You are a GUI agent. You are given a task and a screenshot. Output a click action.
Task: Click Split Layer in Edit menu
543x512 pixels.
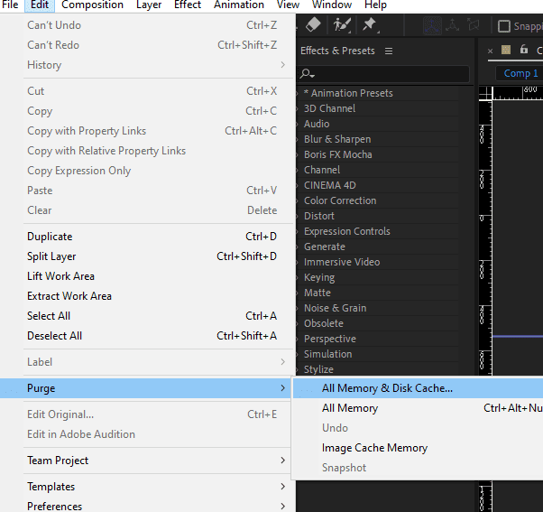point(51,256)
